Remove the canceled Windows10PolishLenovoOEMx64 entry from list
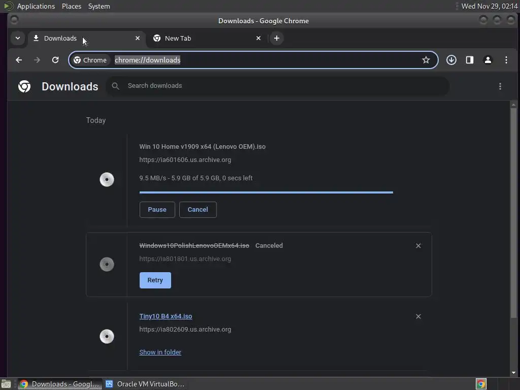Image resolution: width=520 pixels, height=390 pixels. 418,246
